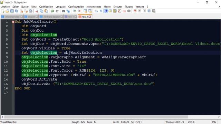
Task: Select the active new 2 tab
Action: [x=85, y=17]
